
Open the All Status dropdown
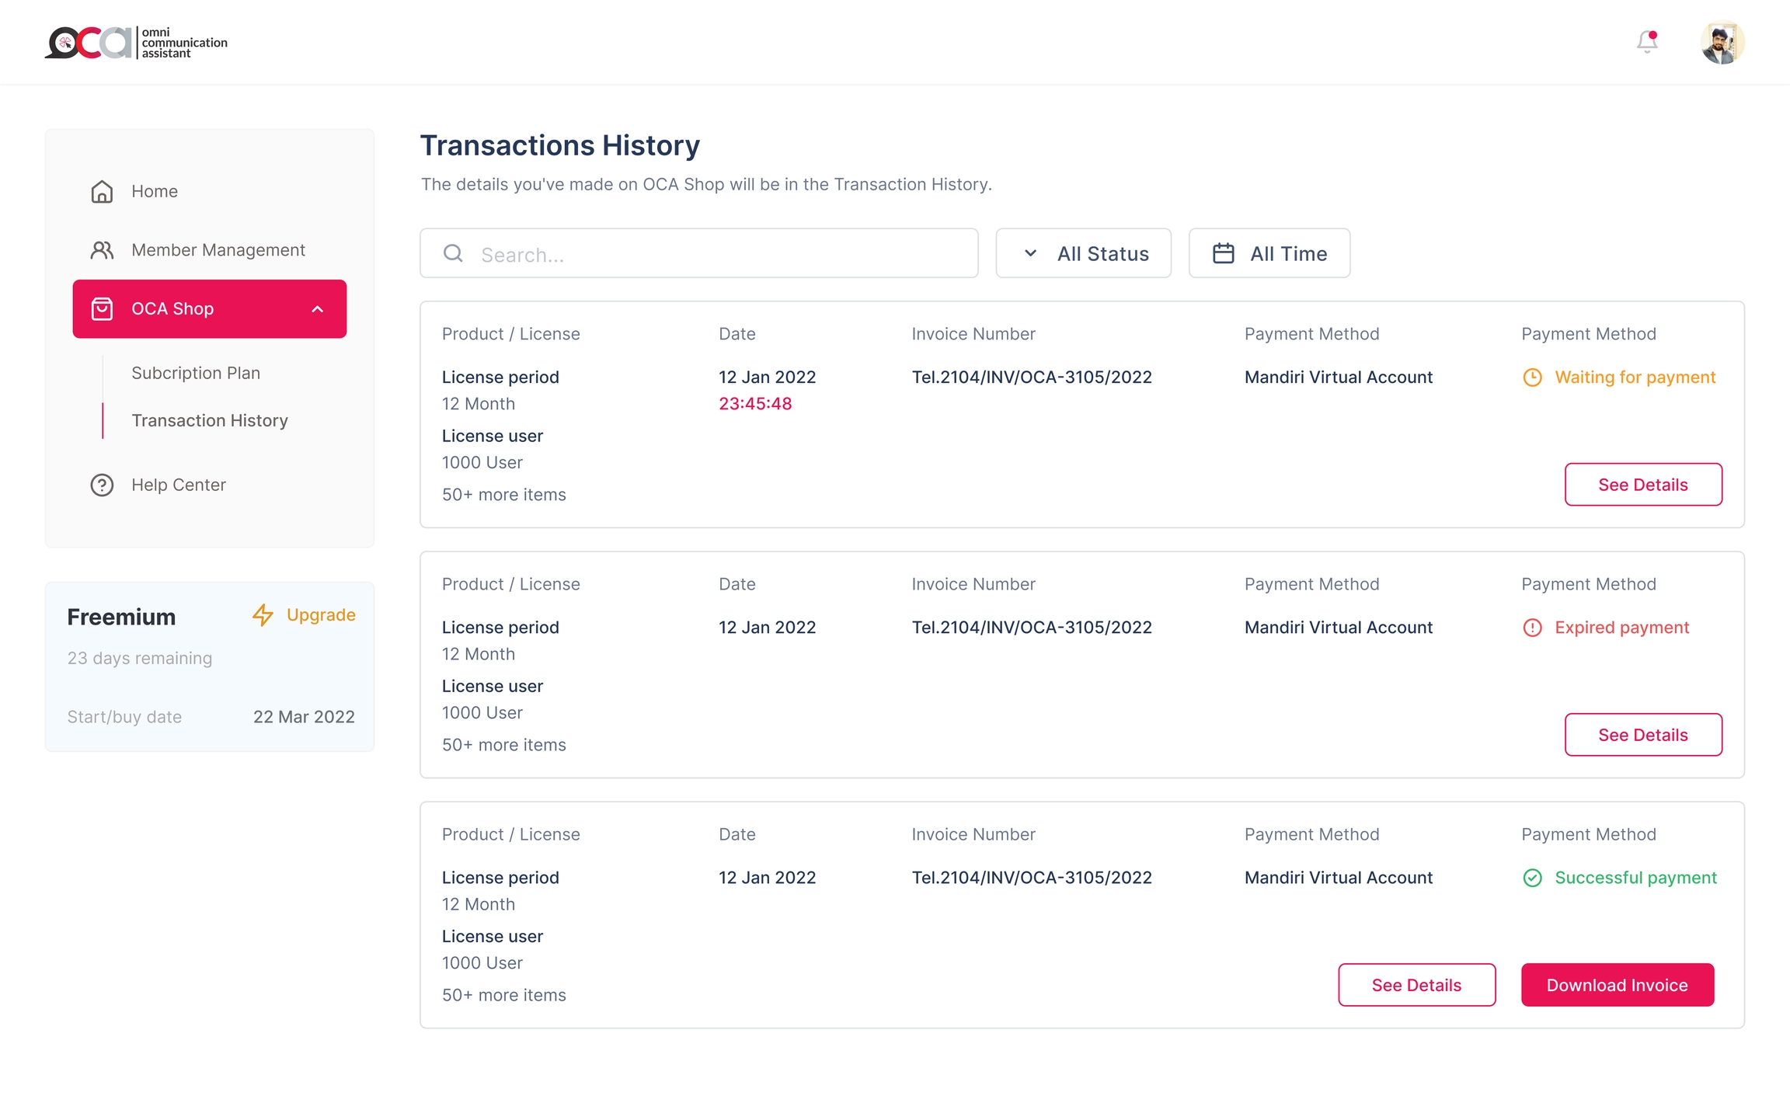[1083, 254]
